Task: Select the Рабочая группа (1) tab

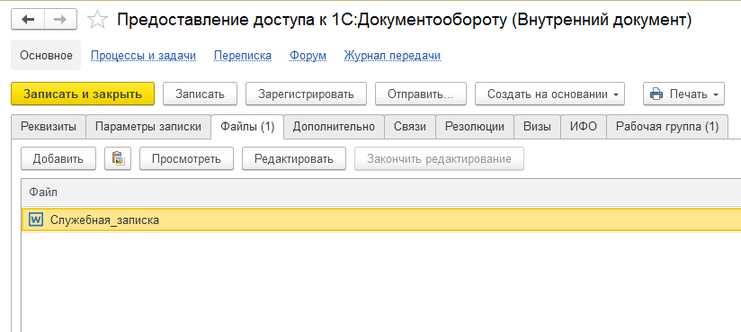Action: [x=666, y=127]
